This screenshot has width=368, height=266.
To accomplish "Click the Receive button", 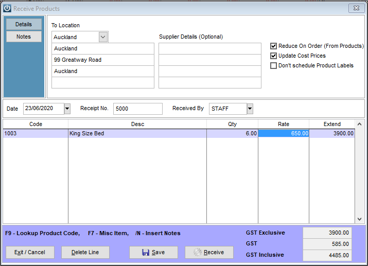I will pos(209,253).
